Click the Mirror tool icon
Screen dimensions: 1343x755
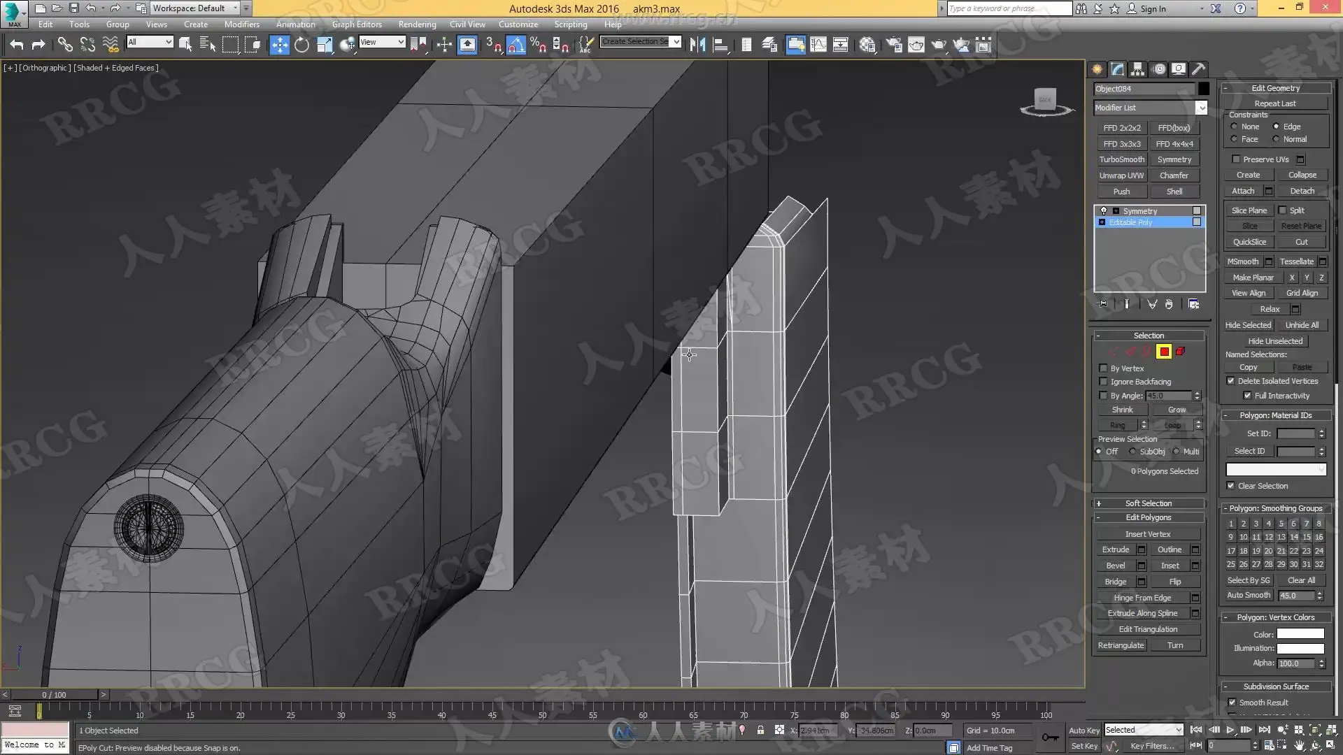[x=697, y=45]
